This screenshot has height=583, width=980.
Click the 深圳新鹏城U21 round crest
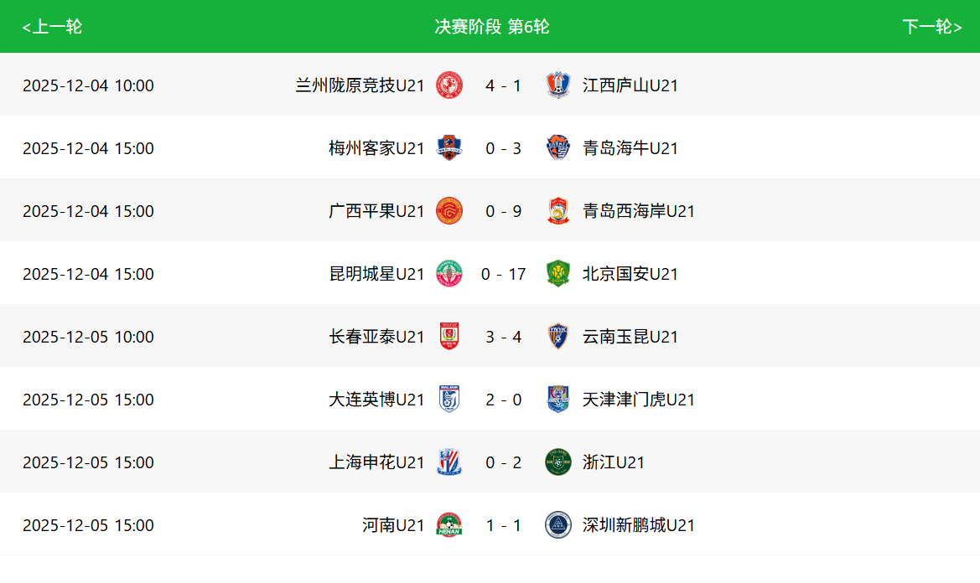(x=557, y=525)
